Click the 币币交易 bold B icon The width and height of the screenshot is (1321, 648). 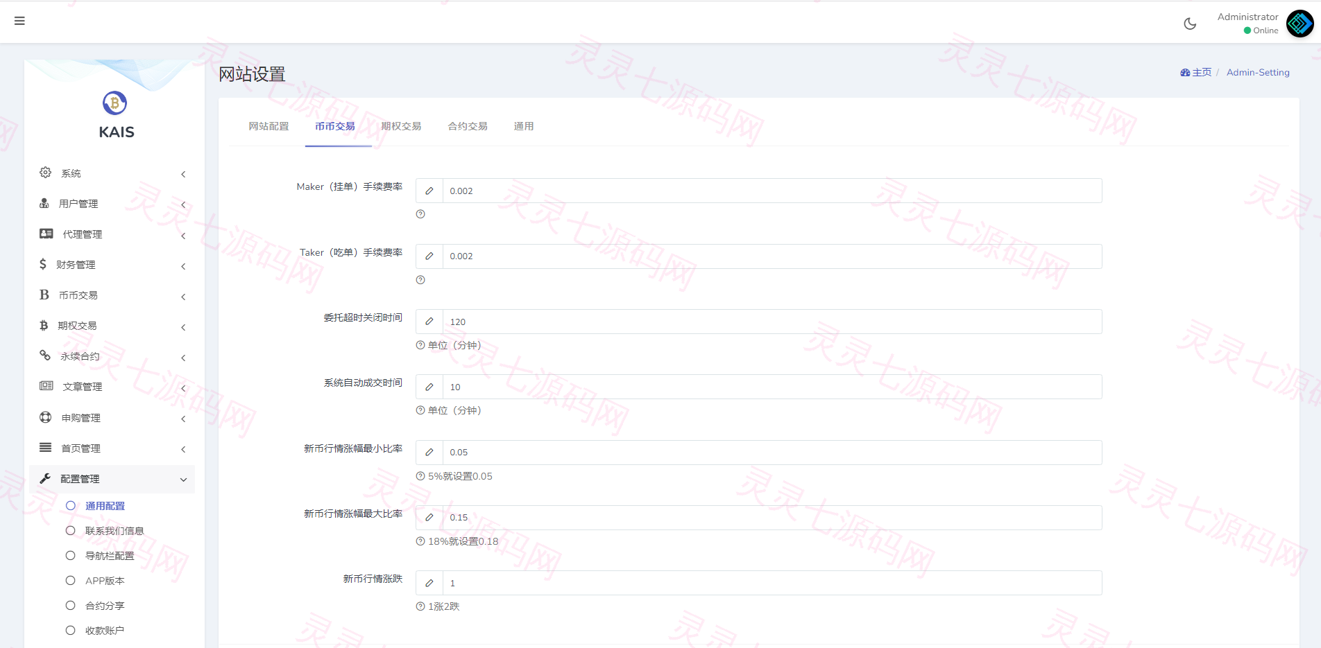[x=44, y=295]
